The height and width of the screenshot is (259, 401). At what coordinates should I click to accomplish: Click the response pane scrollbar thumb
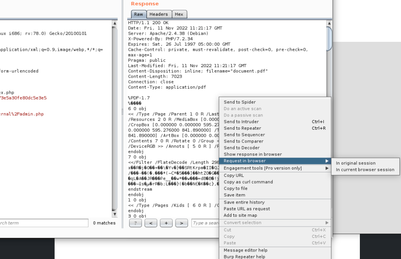[329, 39]
